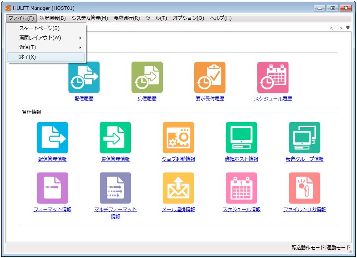This screenshot has height=258, width=357.
Task: Click the メール連携情報 envelope icon
Action: point(178,188)
